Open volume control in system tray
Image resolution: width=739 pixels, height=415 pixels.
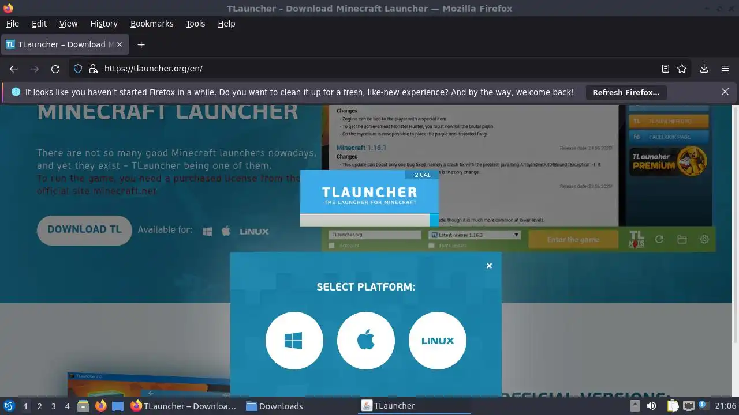(651, 406)
